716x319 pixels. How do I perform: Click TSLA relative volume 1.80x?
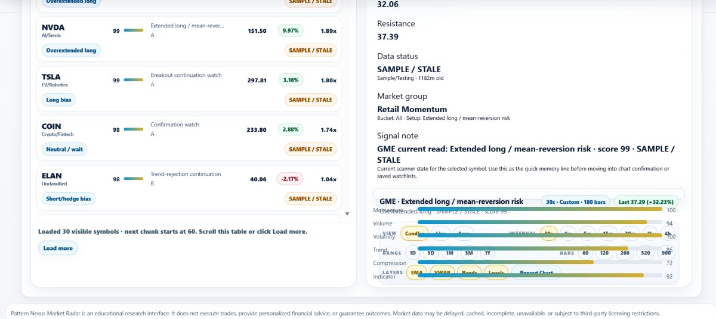(328, 80)
